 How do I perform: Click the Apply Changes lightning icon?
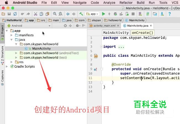tap(109, 14)
